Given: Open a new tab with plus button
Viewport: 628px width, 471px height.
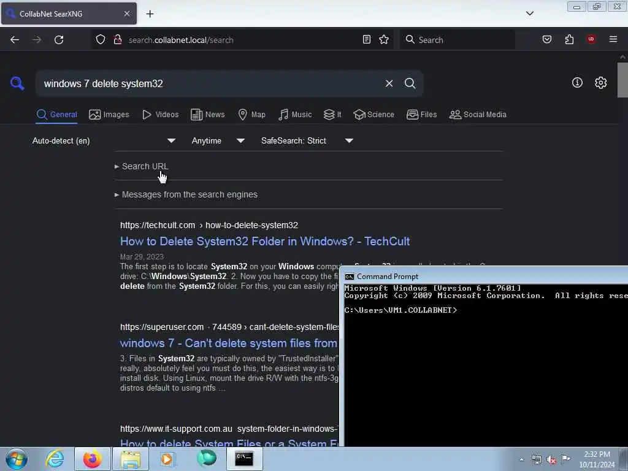Looking at the screenshot, I should pos(150,13).
